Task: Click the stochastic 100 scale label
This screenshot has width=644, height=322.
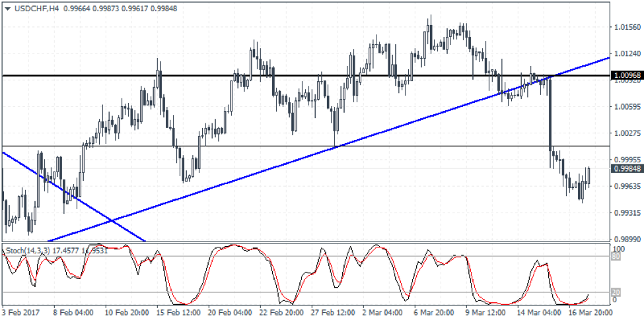Action: 619,249
